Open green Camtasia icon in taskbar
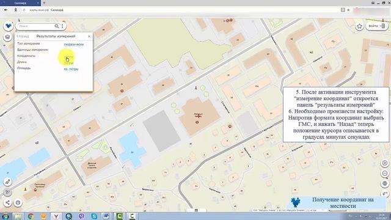 pos(119,216)
